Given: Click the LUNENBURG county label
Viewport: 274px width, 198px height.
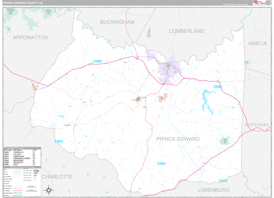Looking at the screenshot, I should pos(214,190).
